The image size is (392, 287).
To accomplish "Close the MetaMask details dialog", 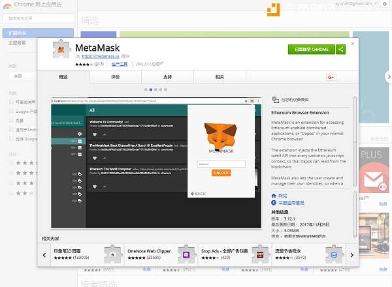I will click(x=353, y=44).
